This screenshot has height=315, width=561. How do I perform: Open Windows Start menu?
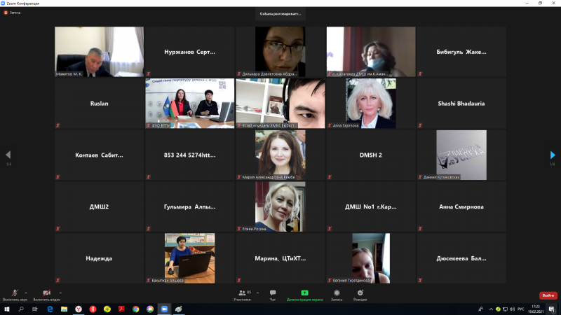[6, 309]
